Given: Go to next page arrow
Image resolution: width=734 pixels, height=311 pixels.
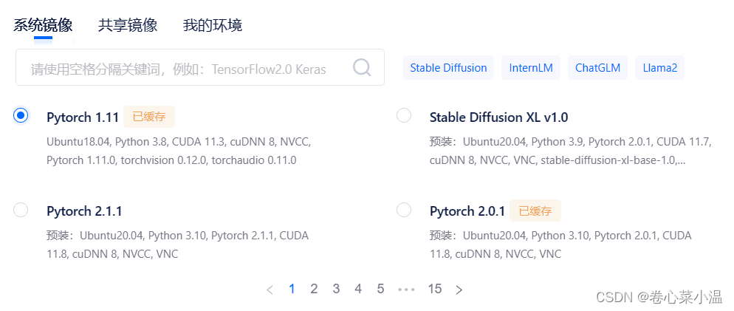Looking at the screenshot, I should click(x=459, y=290).
